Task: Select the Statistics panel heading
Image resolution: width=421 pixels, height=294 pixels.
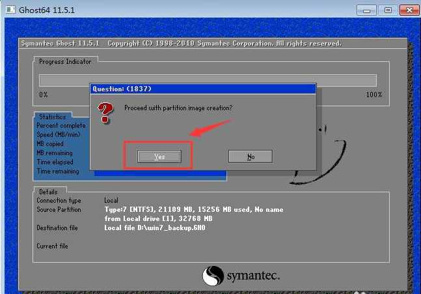Action: click(x=52, y=117)
